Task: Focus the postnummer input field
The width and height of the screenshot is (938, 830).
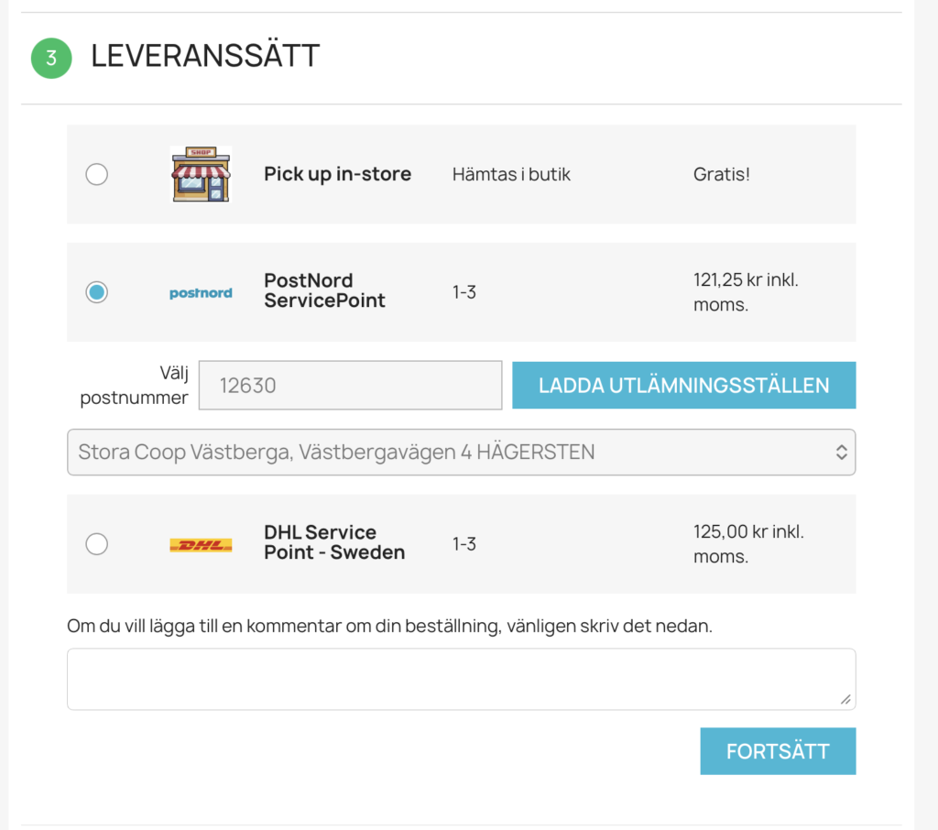Action: 350,385
